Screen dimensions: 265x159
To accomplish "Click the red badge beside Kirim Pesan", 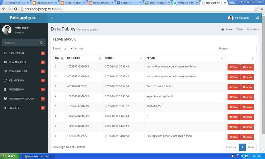I will (42, 80).
